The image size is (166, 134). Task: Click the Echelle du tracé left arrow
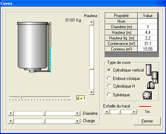tap(107, 112)
